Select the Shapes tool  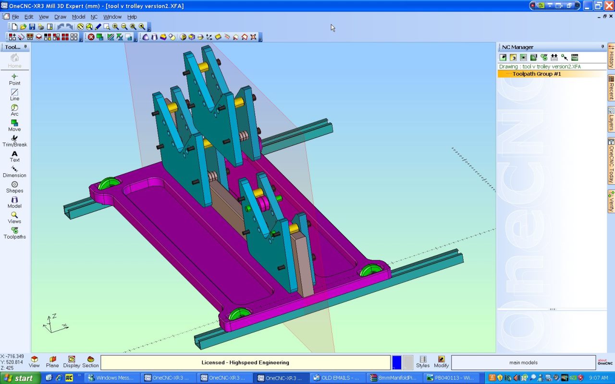[14, 187]
